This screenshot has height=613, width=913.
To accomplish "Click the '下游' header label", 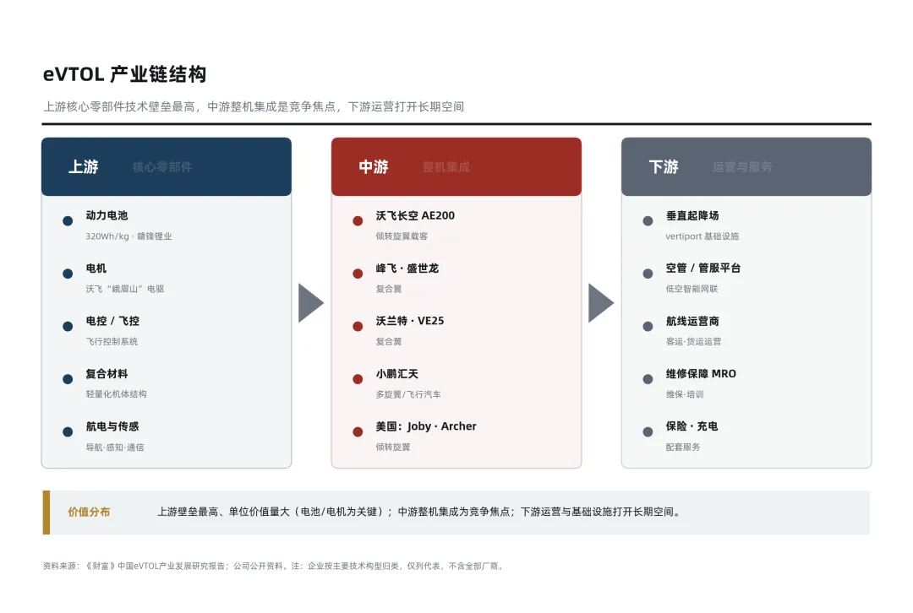I will [x=664, y=167].
